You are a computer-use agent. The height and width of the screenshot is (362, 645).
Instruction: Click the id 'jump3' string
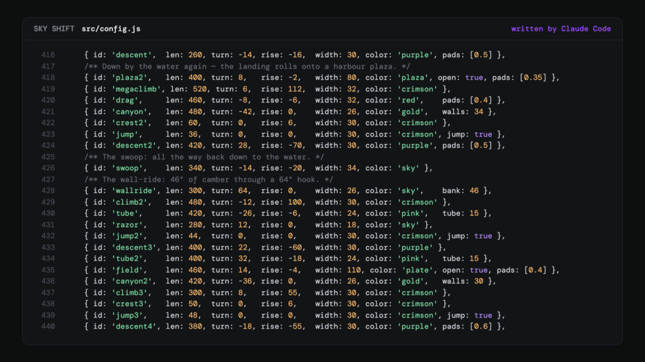[x=127, y=315]
